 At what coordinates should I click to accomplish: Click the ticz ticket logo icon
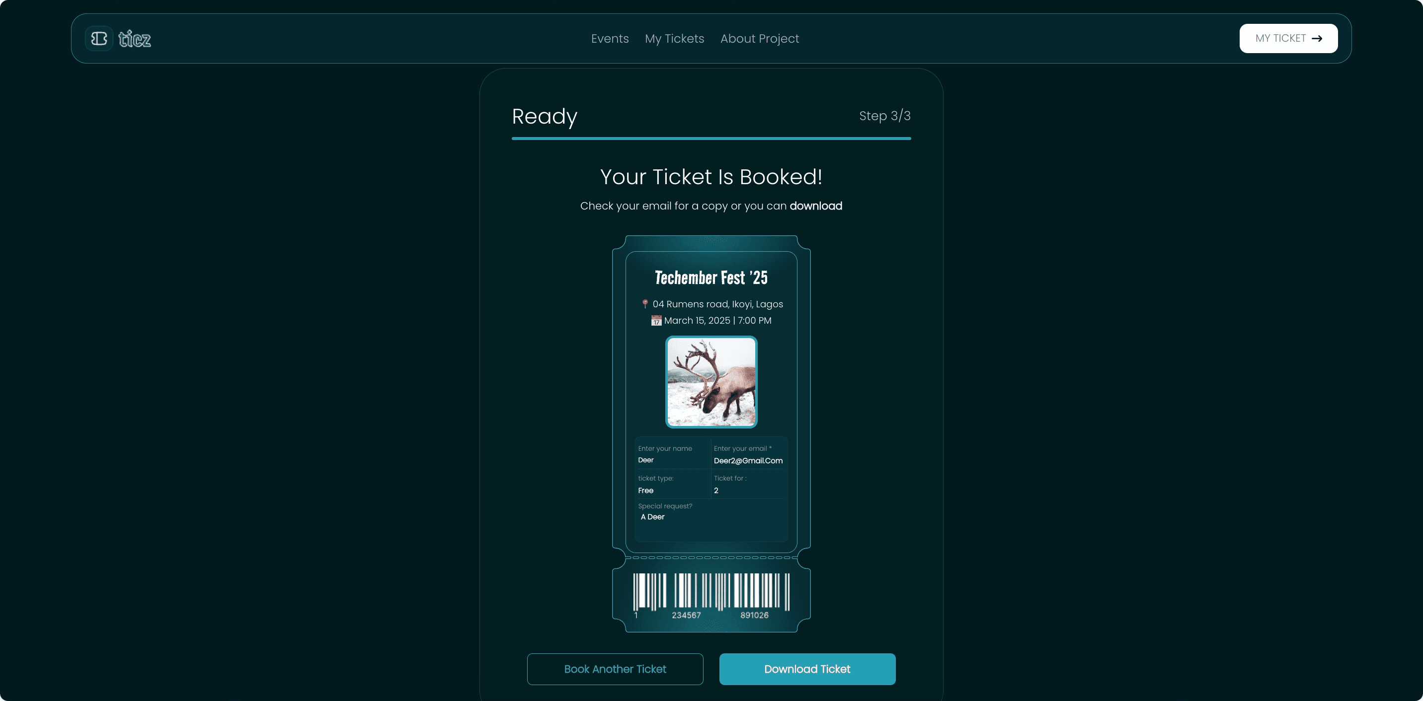[x=99, y=39]
